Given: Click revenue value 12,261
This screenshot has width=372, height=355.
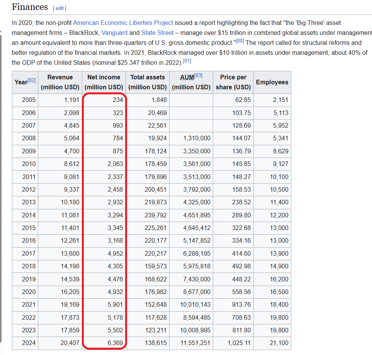Looking at the screenshot, I should tap(70, 240).
